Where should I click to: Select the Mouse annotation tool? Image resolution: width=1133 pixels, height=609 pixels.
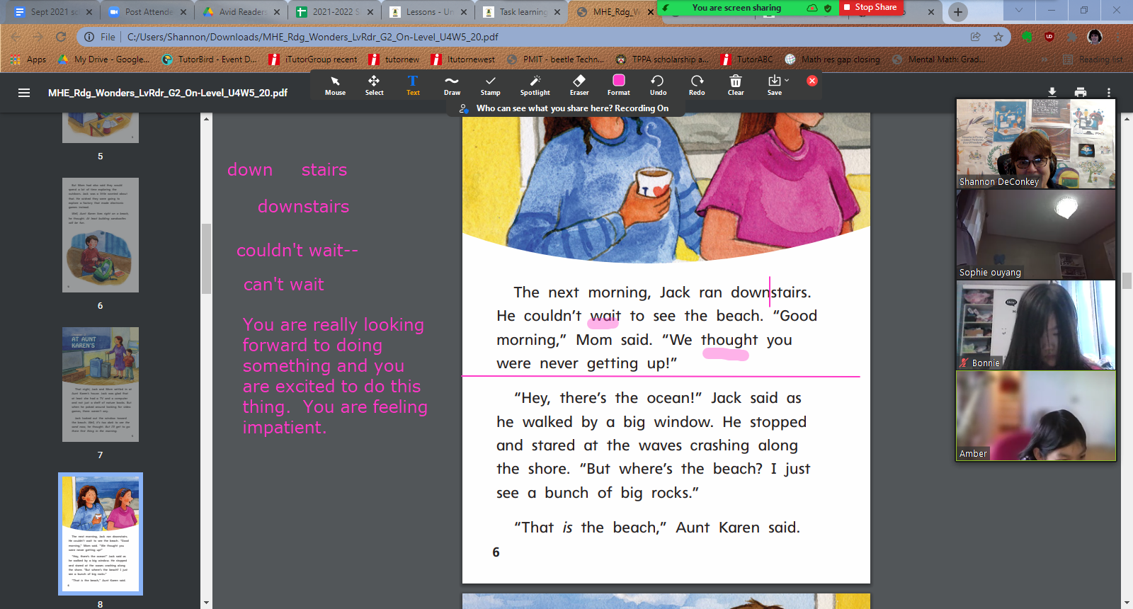click(x=335, y=85)
